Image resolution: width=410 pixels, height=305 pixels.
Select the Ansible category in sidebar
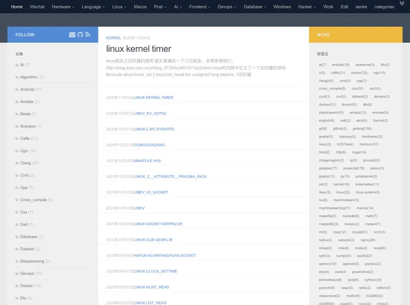27,102
